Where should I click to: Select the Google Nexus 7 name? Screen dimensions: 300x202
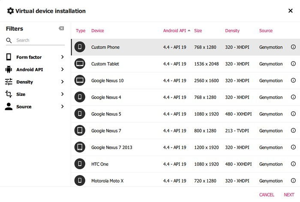point(106,131)
